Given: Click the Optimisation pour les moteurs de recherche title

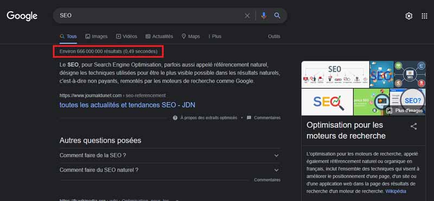Looking at the screenshot, I should 346,130.
